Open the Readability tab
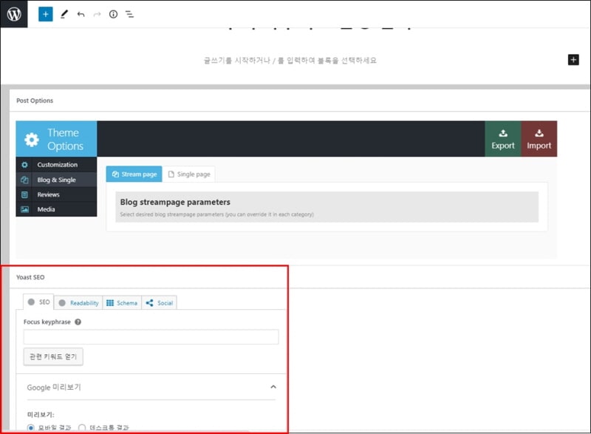 coord(78,303)
